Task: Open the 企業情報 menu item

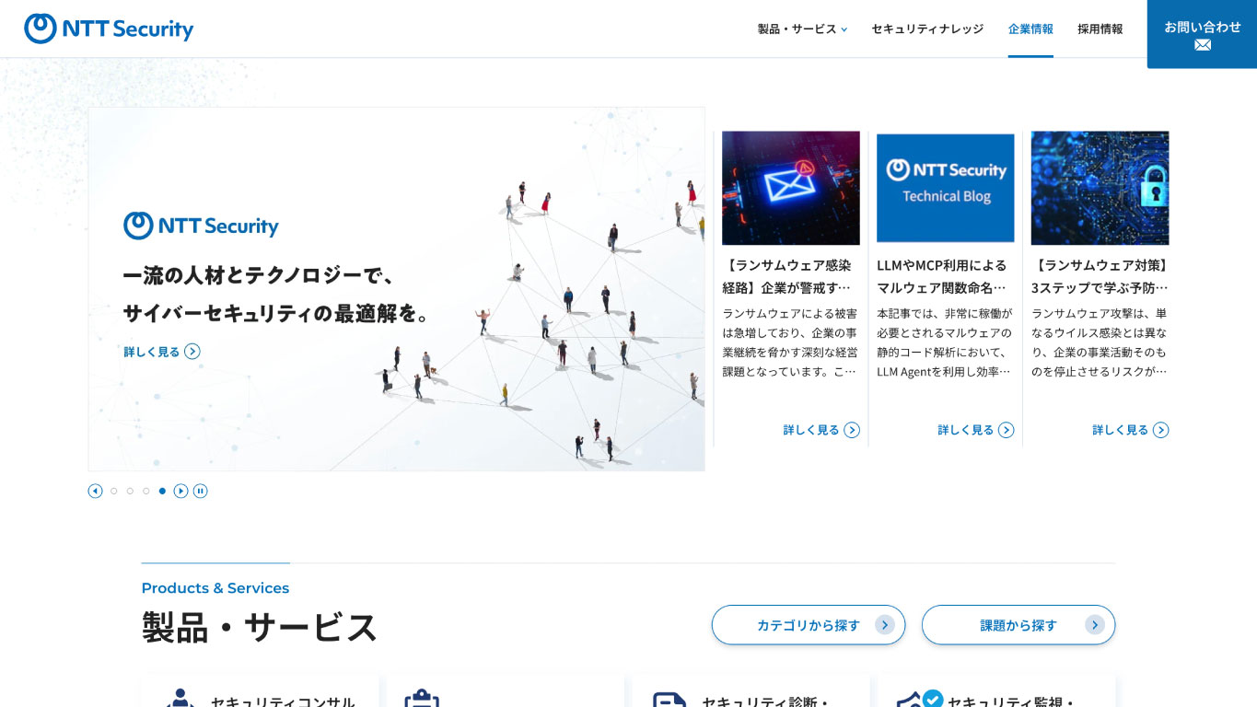Action: point(1030,29)
